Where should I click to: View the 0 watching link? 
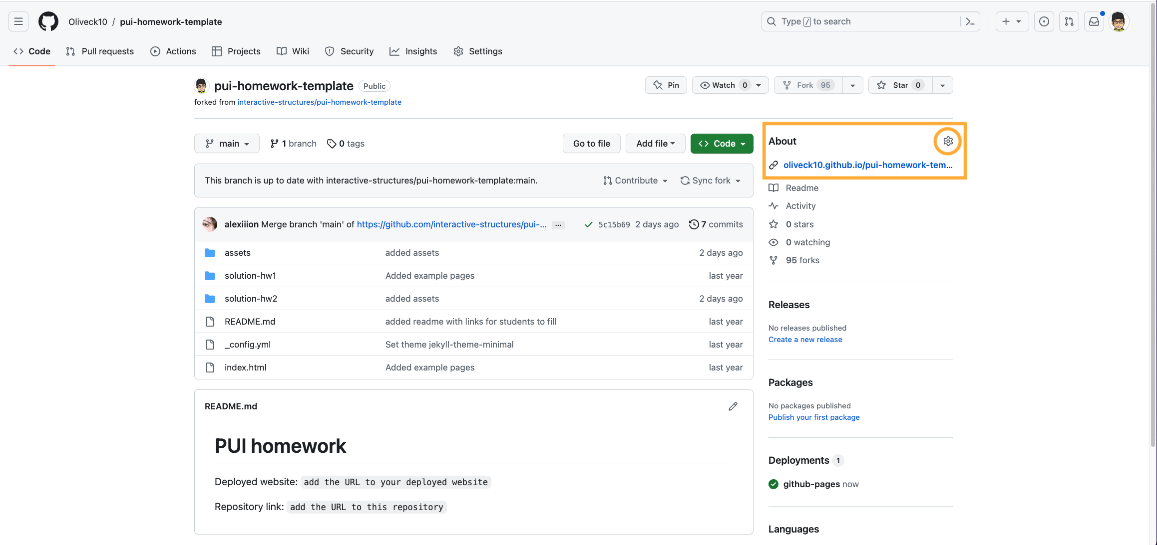pos(799,242)
